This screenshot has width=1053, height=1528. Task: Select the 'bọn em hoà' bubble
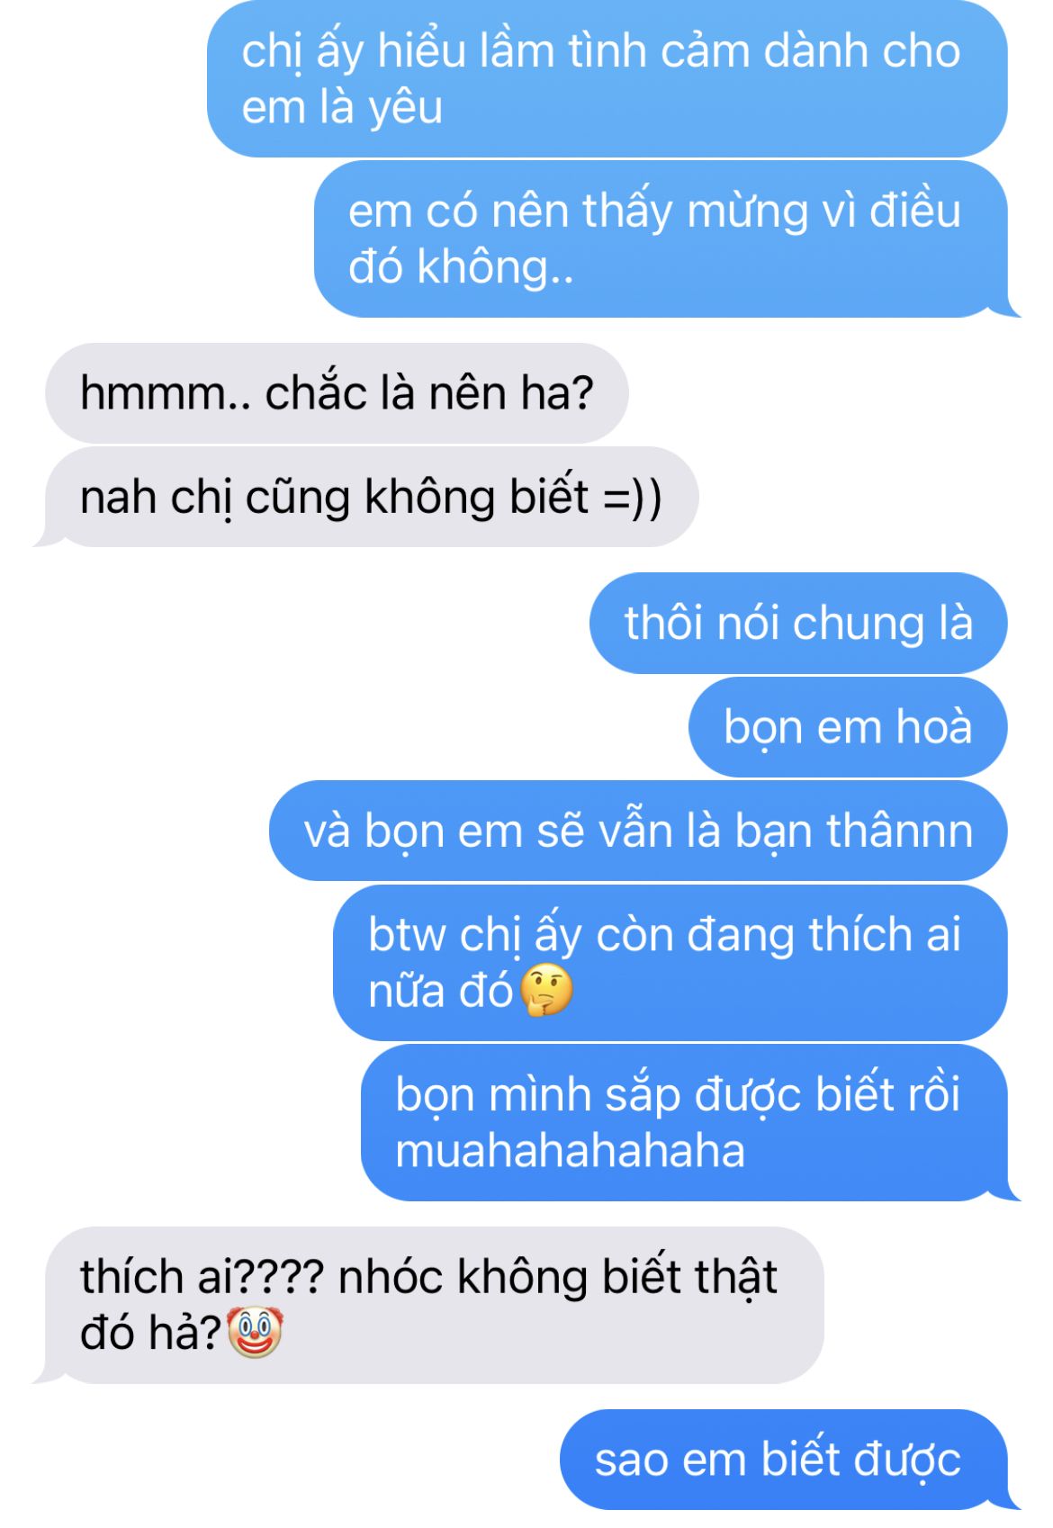click(848, 726)
